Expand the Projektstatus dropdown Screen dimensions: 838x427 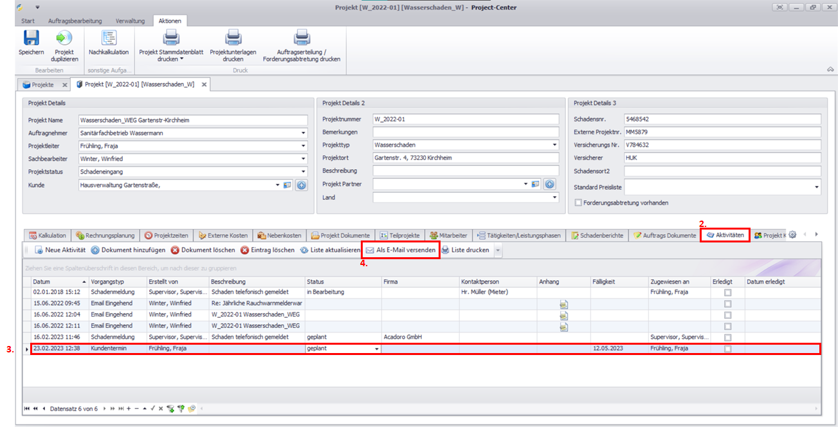pyautogui.click(x=303, y=172)
